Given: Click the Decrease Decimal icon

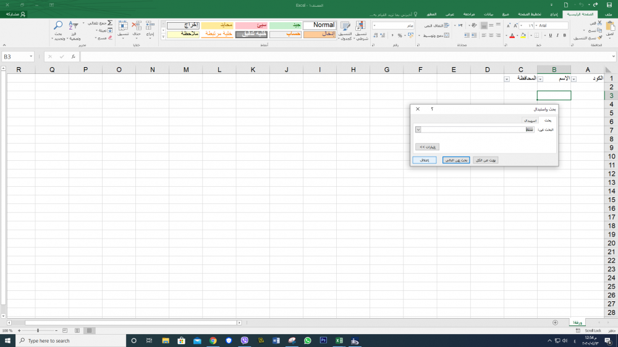Looking at the screenshot, I should pos(375,35).
